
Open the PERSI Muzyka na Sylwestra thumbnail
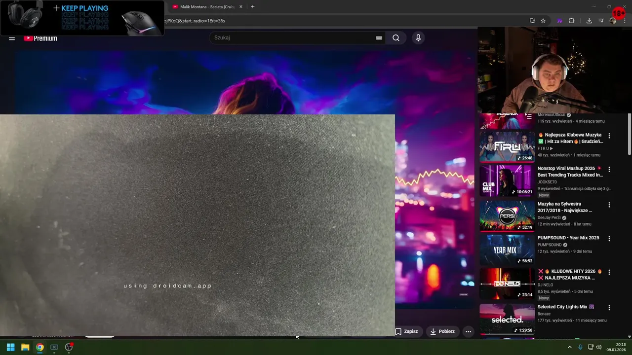[507, 215]
